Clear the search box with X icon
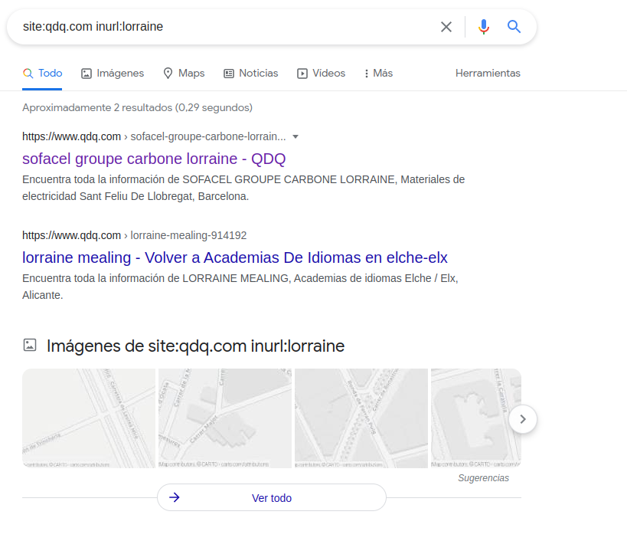Image resolution: width=627 pixels, height=541 pixels. tap(446, 27)
